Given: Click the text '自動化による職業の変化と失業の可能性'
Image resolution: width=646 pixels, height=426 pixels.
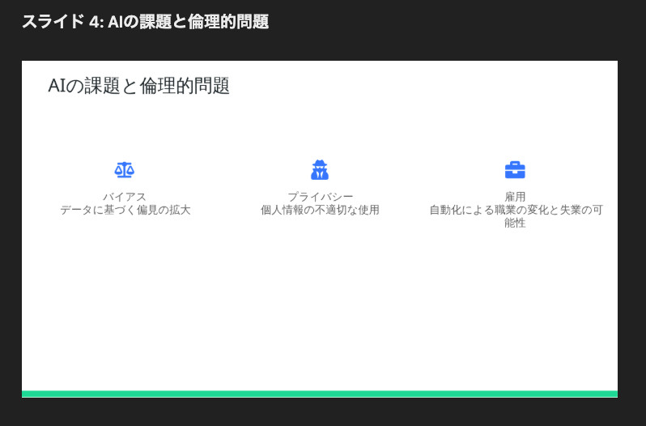Looking at the screenshot, I should click(x=516, y=216).
